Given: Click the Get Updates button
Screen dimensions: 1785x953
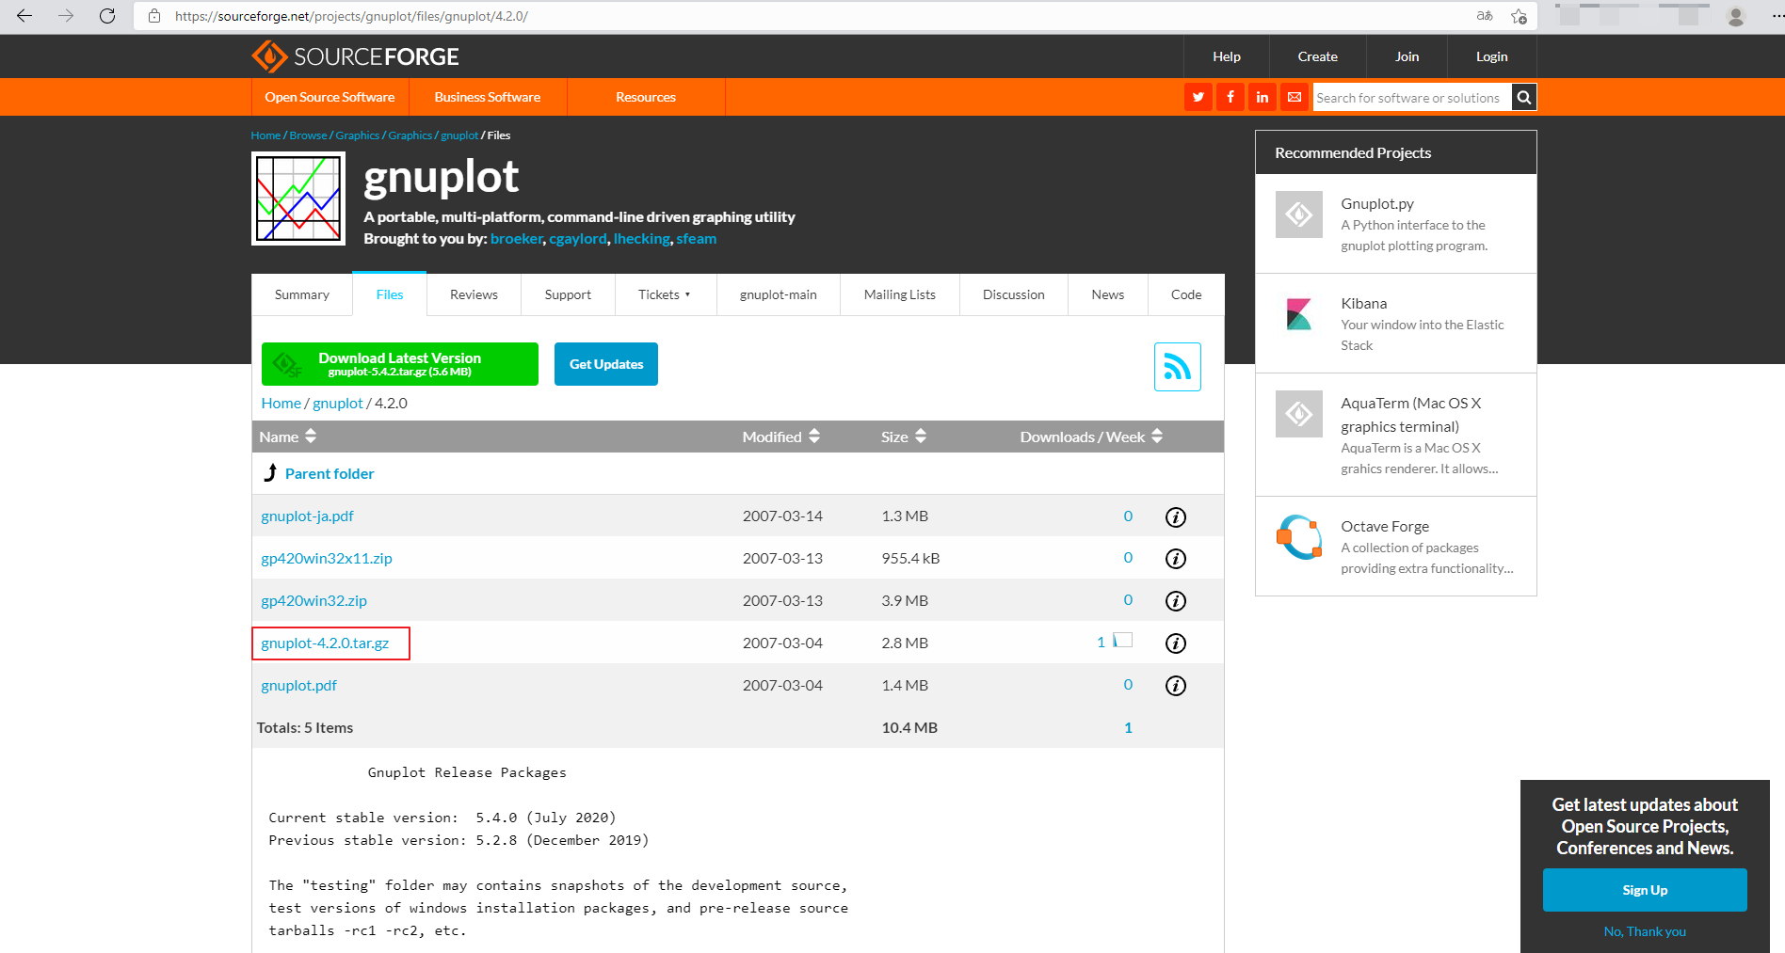Looking at the screenshot, I should coord(606,364).
